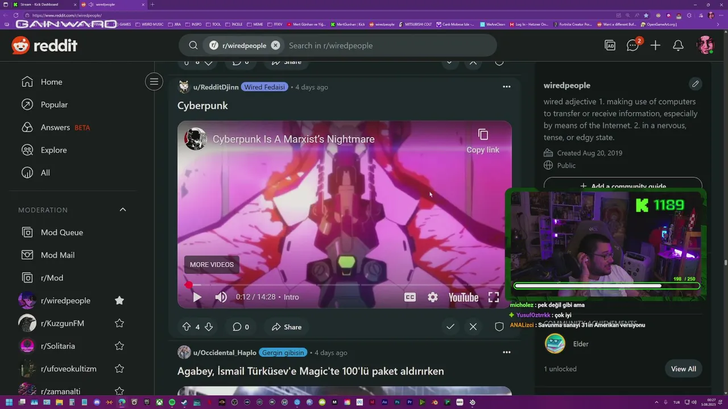Collapse the MODERATION section

[122, 210]
